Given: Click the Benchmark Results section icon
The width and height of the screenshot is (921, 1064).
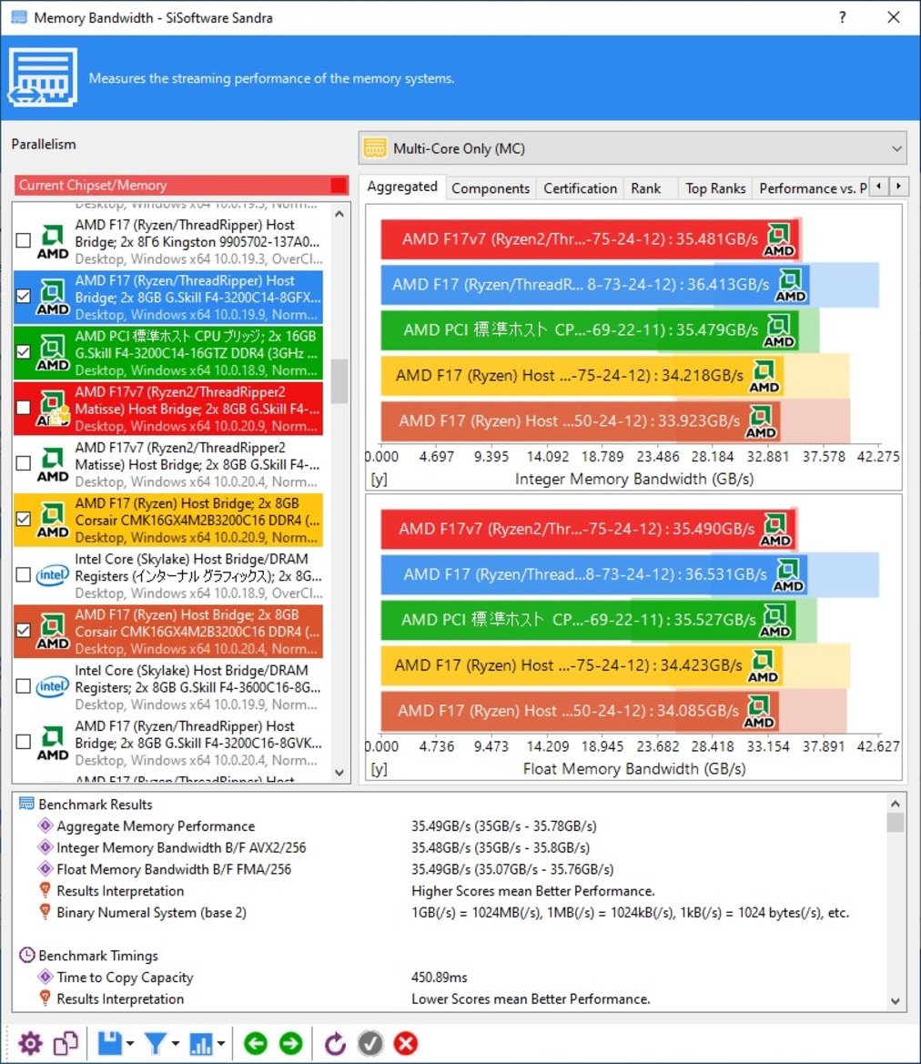Looking at the screenshot, I should click(26, 804).
